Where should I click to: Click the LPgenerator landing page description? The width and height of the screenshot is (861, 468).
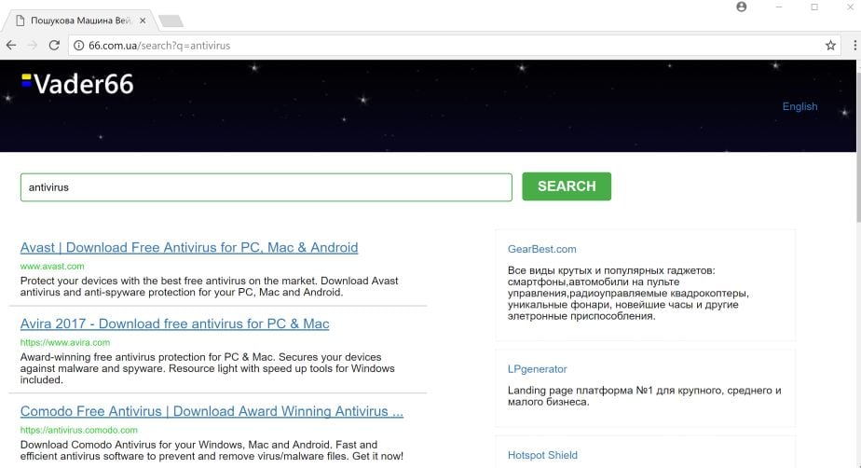(644, 396)
